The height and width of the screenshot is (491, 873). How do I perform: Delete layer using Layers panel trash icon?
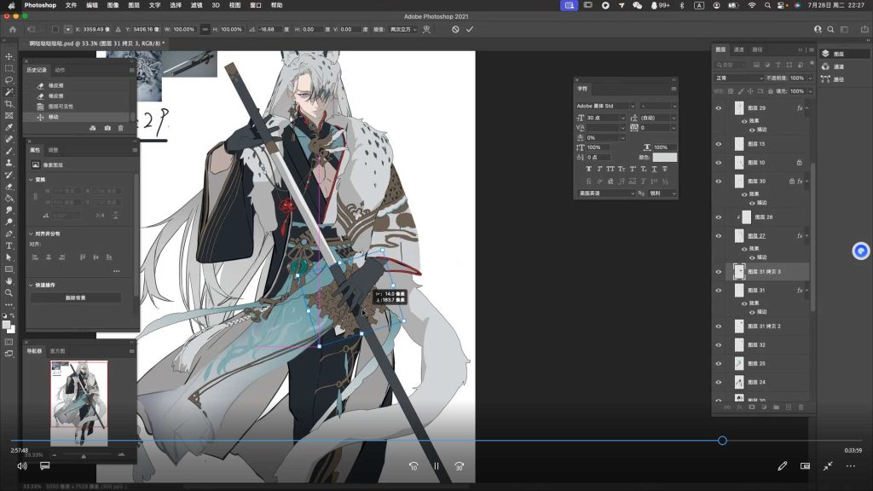(801, 407)
